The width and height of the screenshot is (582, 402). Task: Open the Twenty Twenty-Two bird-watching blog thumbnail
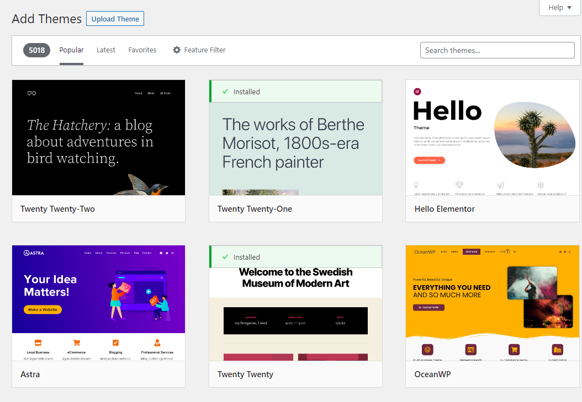[98, 138]
